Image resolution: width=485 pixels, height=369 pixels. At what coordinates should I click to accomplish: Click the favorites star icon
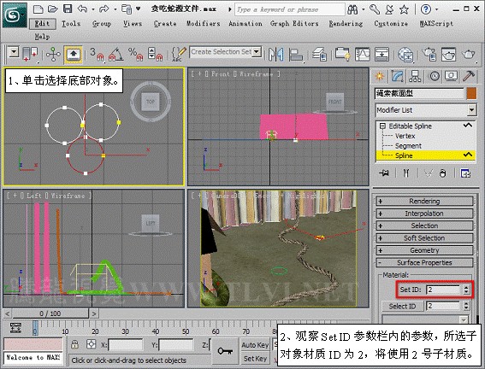tap(404, 9)
